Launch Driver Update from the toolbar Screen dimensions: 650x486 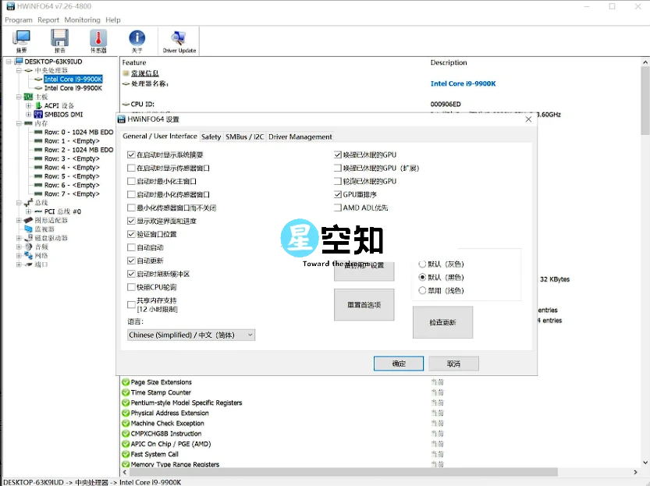coord(180,39)
